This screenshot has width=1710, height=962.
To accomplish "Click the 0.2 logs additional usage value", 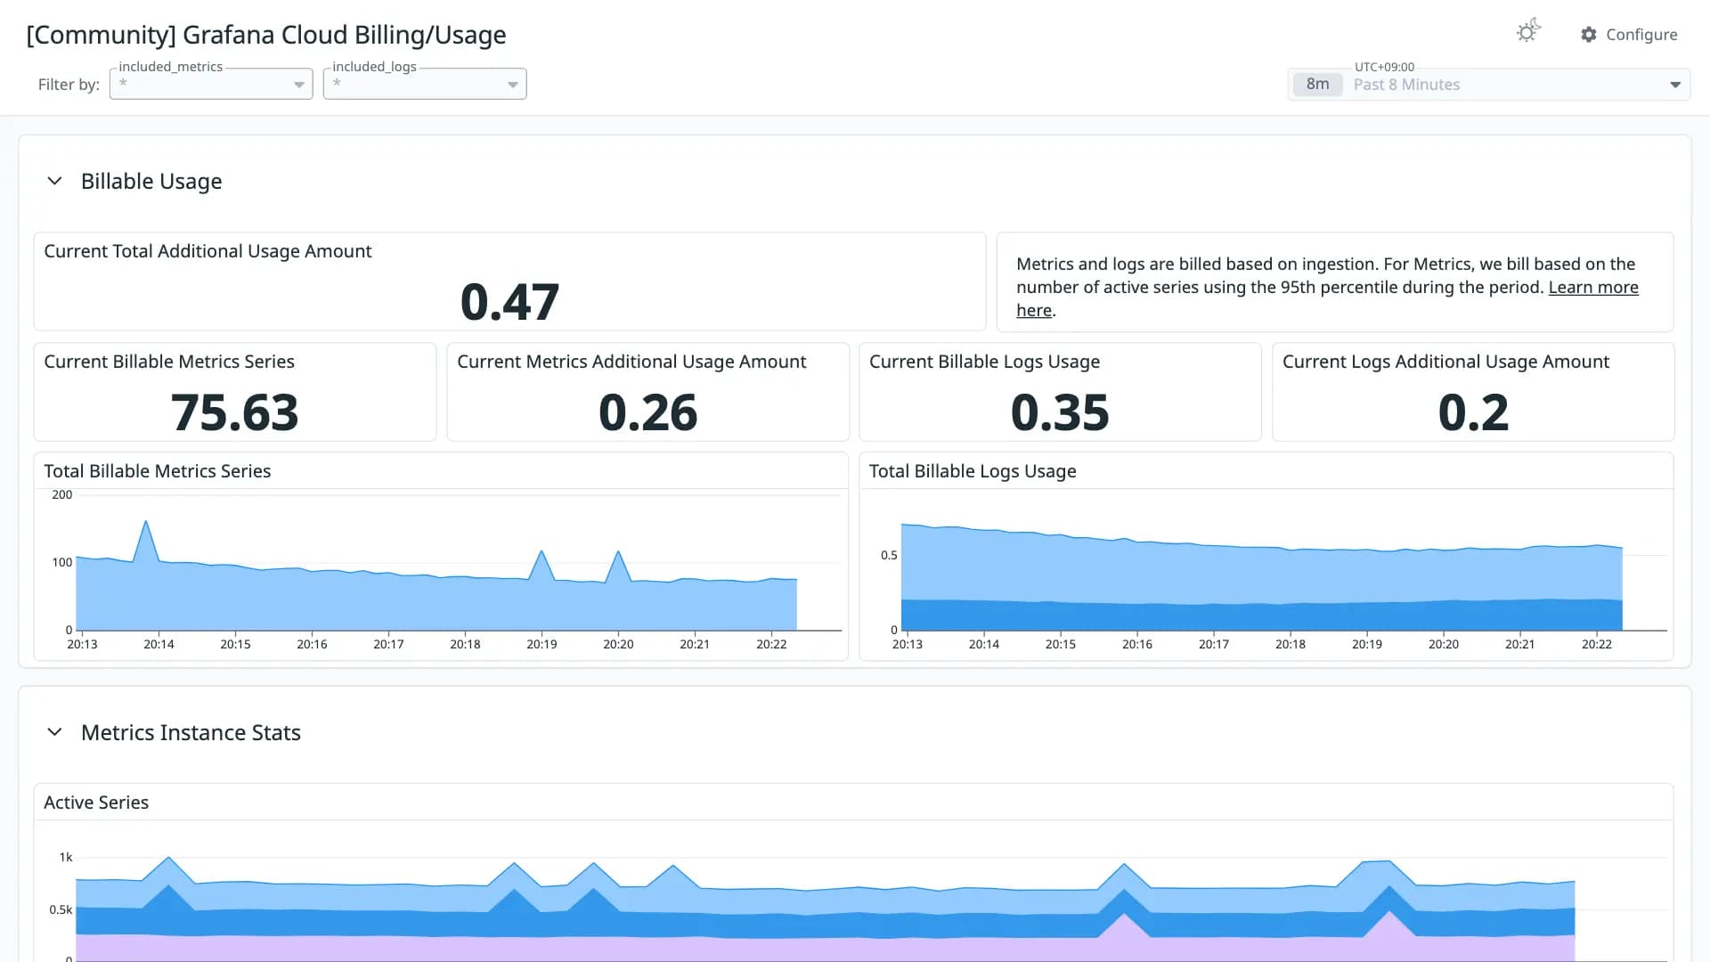I will click(1473, 412).
